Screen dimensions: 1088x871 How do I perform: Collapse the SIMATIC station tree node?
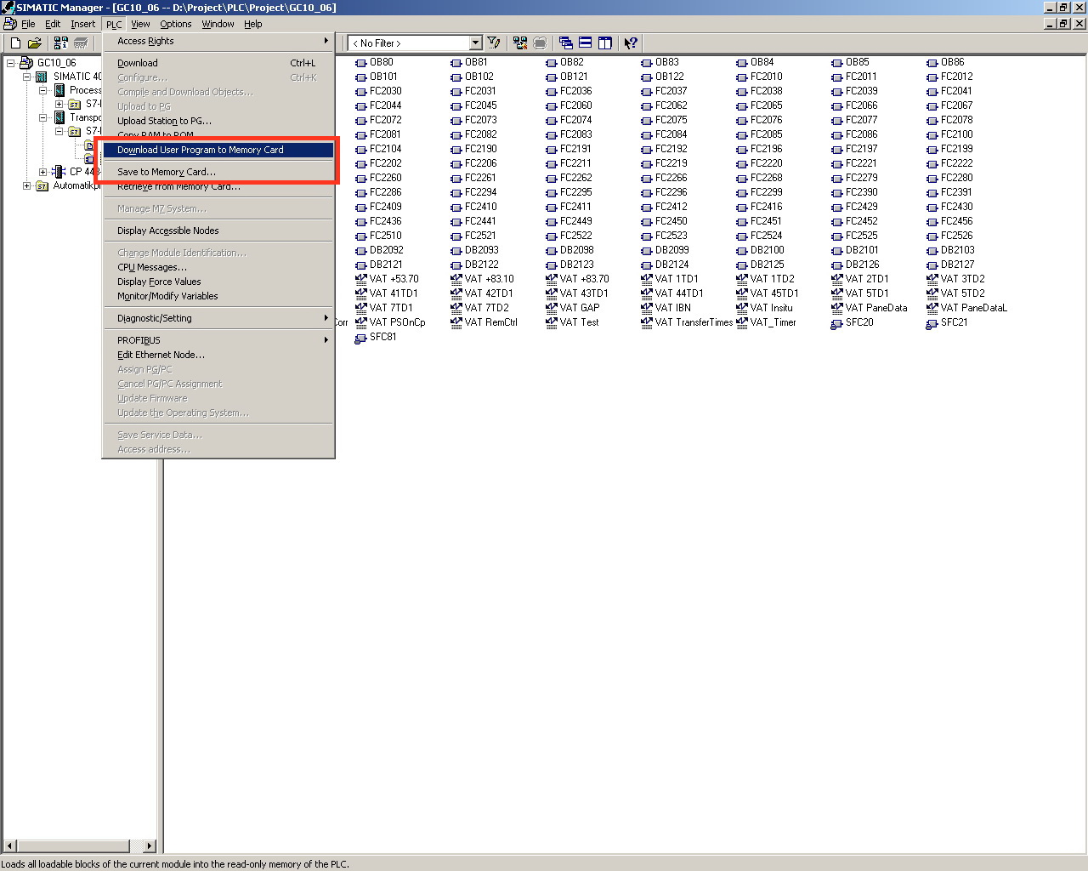point(26,77)
